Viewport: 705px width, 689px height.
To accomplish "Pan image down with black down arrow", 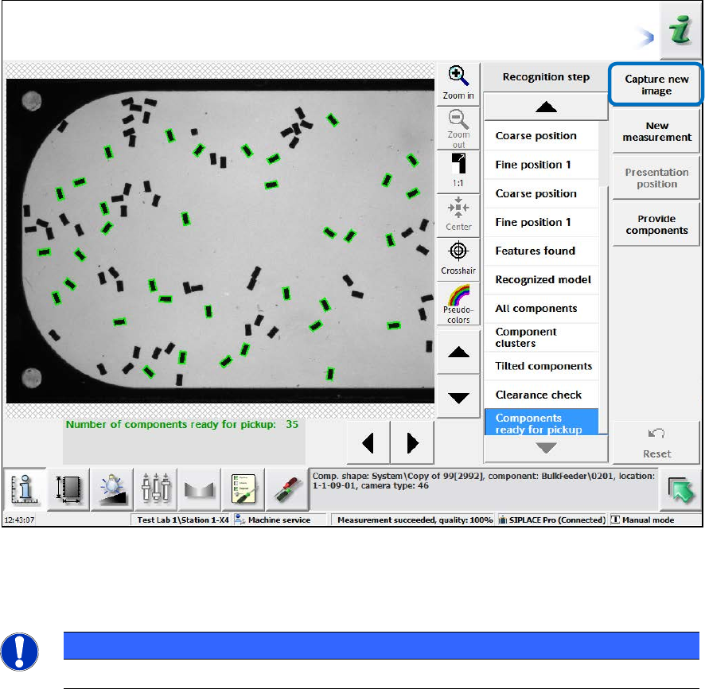I will (x=458, y=397).
